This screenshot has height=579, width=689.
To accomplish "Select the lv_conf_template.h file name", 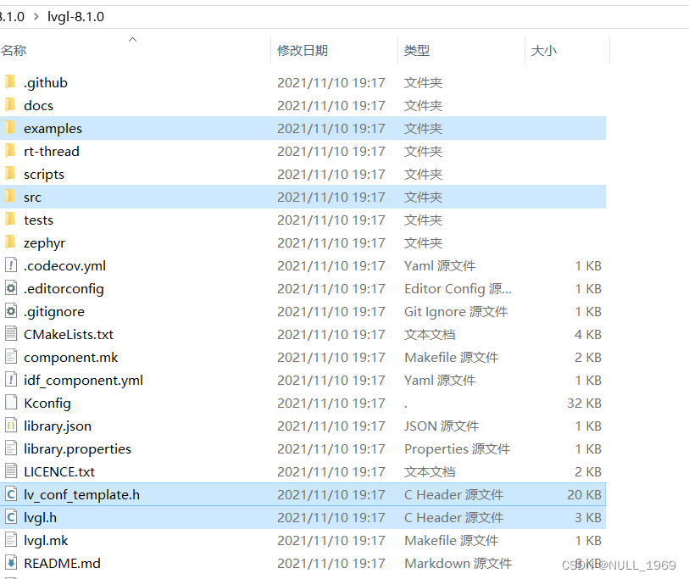I will 81,494.
